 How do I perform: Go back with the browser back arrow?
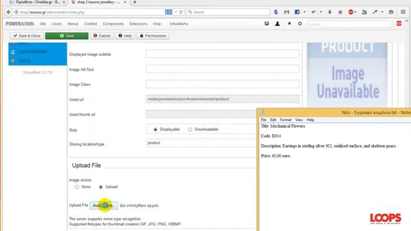8,12
